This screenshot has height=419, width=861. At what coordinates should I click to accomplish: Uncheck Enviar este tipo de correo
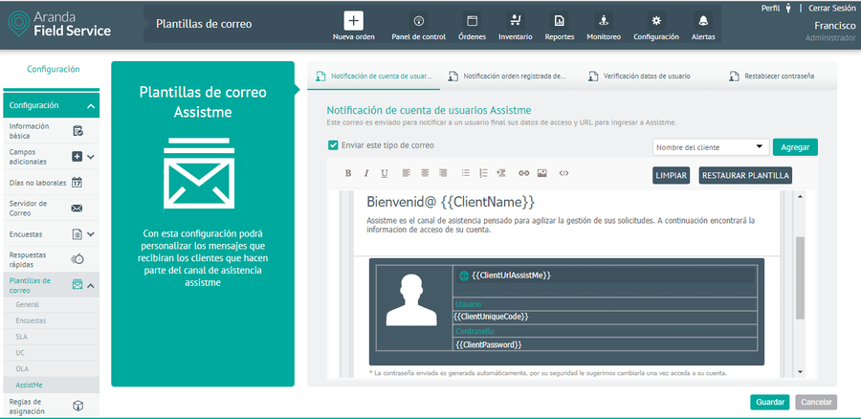333,145
